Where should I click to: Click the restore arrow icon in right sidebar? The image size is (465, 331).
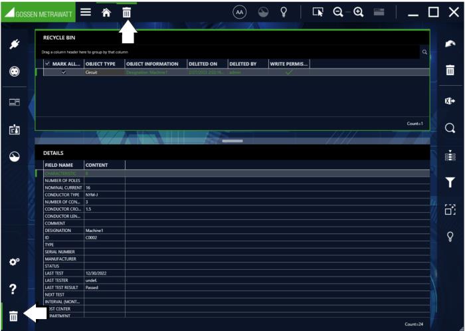pos(450,44)
